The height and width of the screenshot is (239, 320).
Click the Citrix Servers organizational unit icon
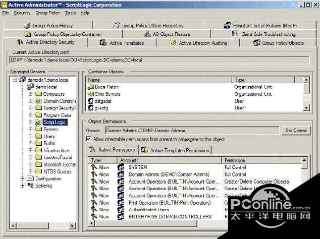tap(91, 94)
